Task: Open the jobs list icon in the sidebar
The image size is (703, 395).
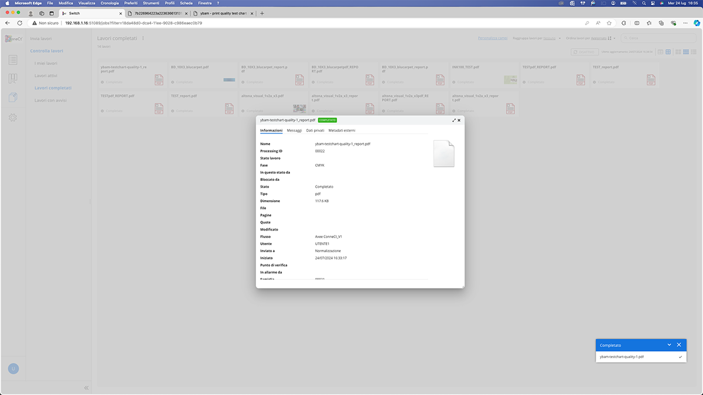Action: (13, 60)
